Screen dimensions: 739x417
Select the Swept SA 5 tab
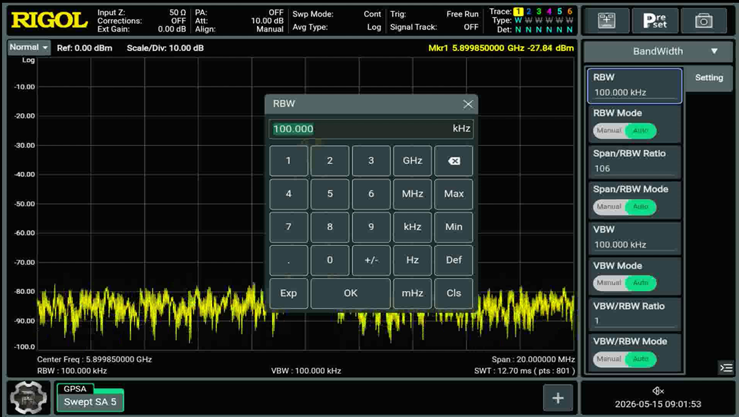(x=90, y=401)
